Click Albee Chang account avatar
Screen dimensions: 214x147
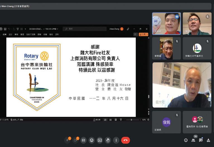pyautogui.click(x=122, y=29)
